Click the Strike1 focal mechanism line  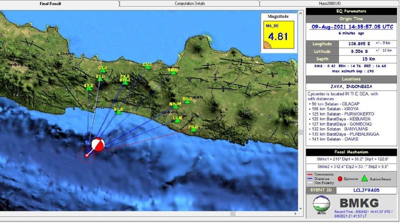[x=353, y=159]
